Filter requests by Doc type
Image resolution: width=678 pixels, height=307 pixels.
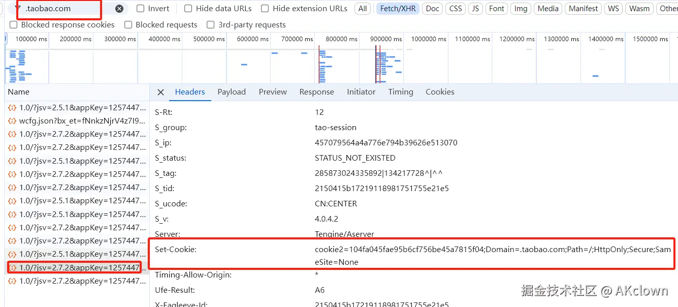click(x=433, y=9)
